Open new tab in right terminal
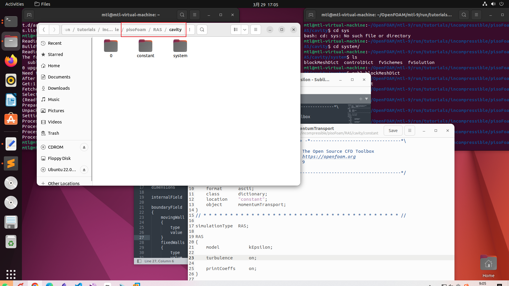Viewport: 509px width, 286px height. coord(311,15)
